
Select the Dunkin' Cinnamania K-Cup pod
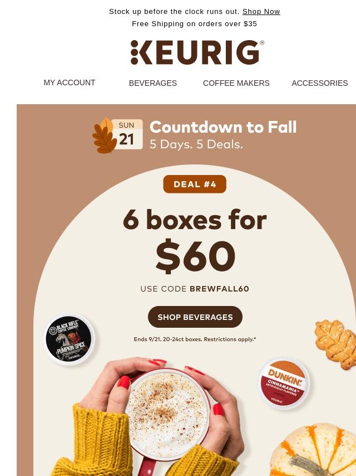[x=284, y=383]
